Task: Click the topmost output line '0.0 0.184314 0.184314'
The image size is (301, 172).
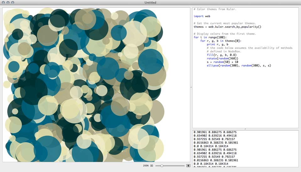Action: tap(211, 146)
